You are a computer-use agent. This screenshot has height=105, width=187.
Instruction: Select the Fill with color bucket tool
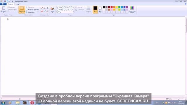click(x=45, y=8)
